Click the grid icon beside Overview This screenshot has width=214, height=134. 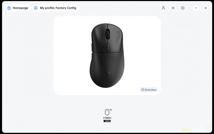click(143, 90)
